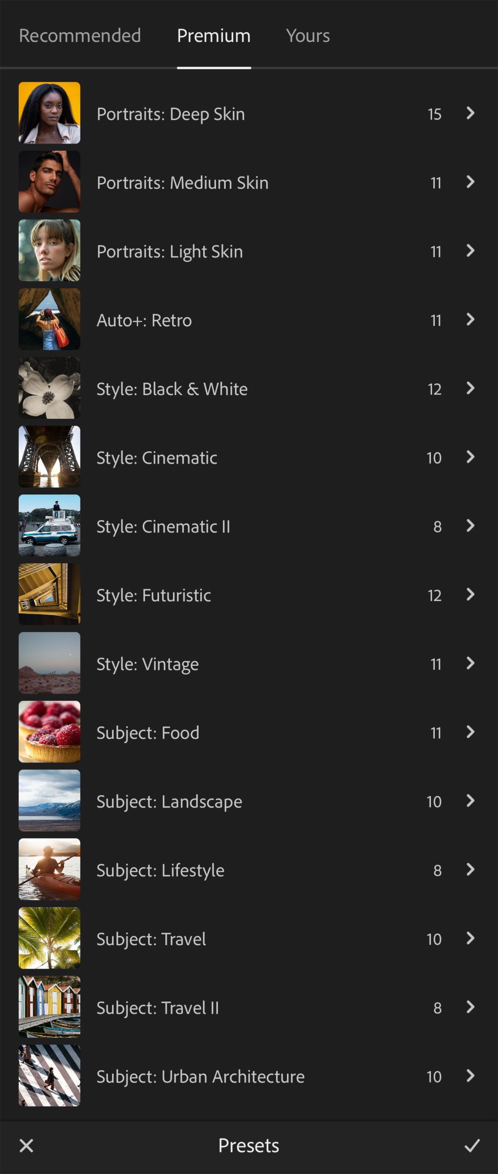
Task: Open the Style: Vintage preset list
Action: (x=147, y=664)
